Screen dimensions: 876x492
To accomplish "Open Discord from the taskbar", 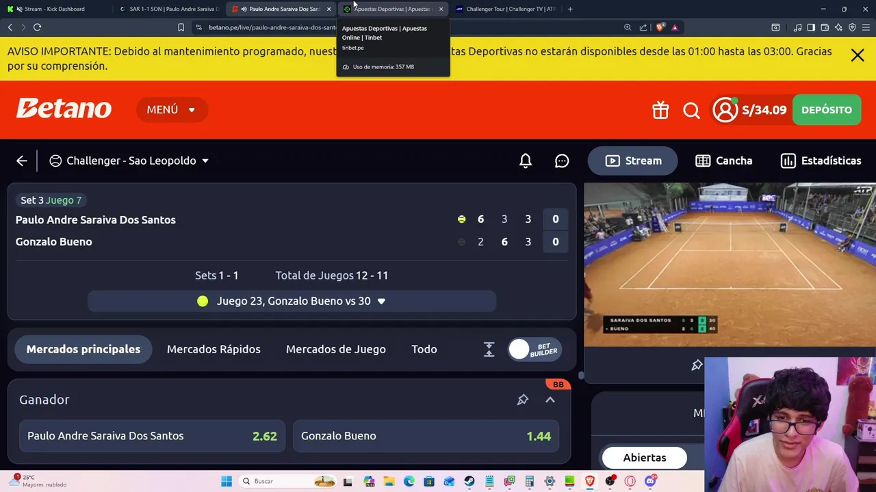I will coord(650,481).
